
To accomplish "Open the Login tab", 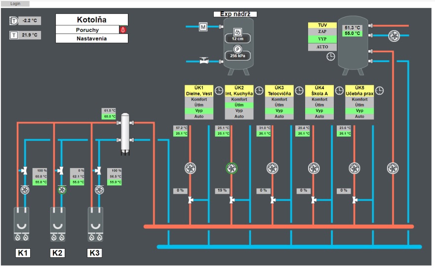I will point(15,3).
